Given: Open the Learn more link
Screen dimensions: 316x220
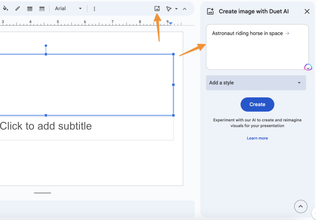Looking at the screenshot, I should pyautogui.click(x=257, y=138).
